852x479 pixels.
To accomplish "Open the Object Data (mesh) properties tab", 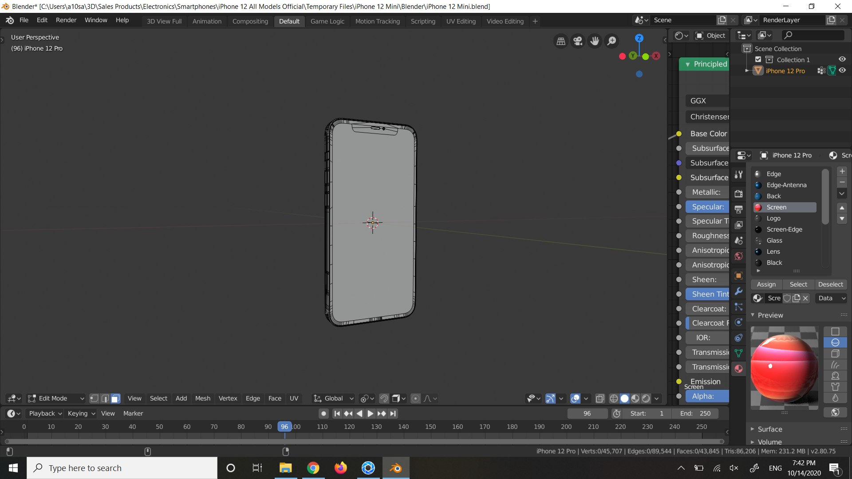I will 738,353.
